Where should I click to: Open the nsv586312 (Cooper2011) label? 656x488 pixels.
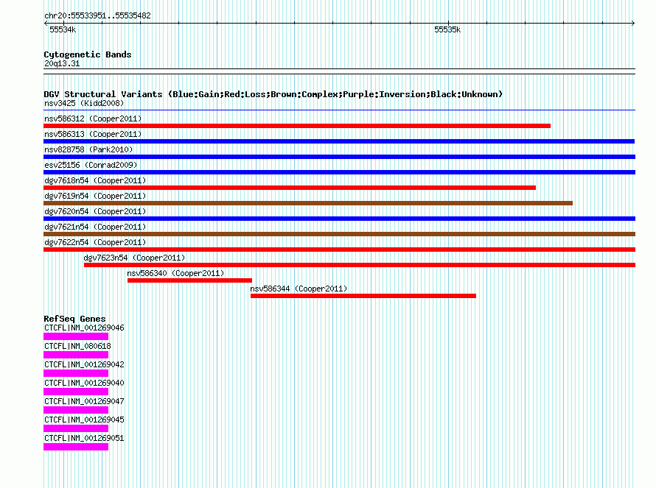93,119
